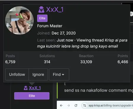Expand the Find dropdown

59,74
